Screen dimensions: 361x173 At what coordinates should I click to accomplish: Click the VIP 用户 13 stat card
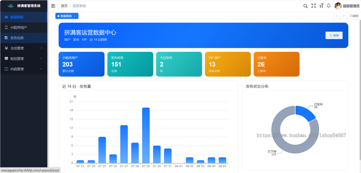pyautogui.click(x=228, y=64)
